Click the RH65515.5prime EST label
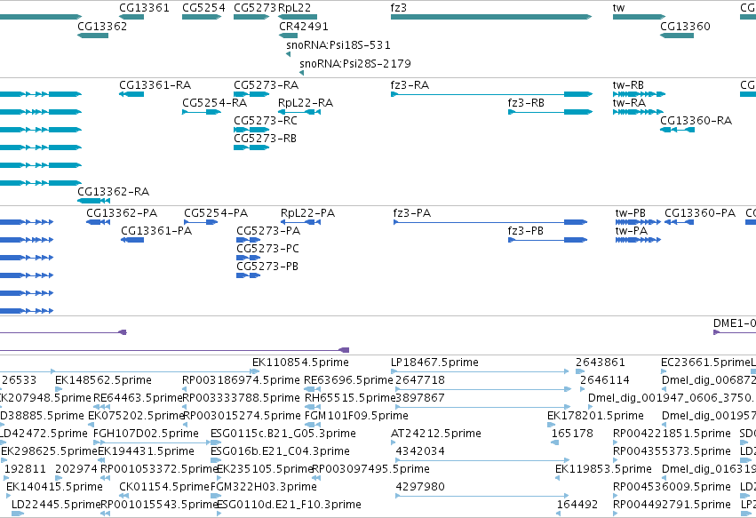756x518 pixels. tap(350, 398)
